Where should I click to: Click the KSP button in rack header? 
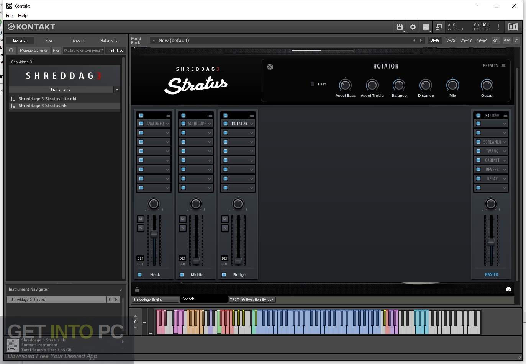(x=496, y=40)
